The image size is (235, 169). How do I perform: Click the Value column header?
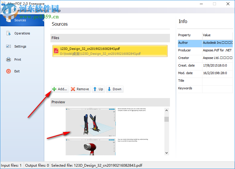(x=217, y=35)
